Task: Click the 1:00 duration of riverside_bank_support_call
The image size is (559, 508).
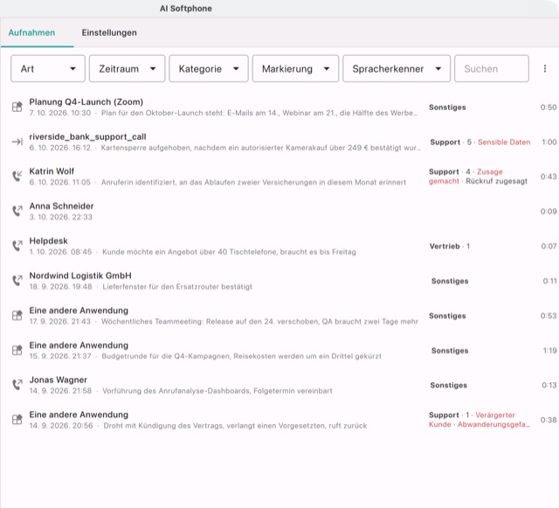Action: [549, 143]
